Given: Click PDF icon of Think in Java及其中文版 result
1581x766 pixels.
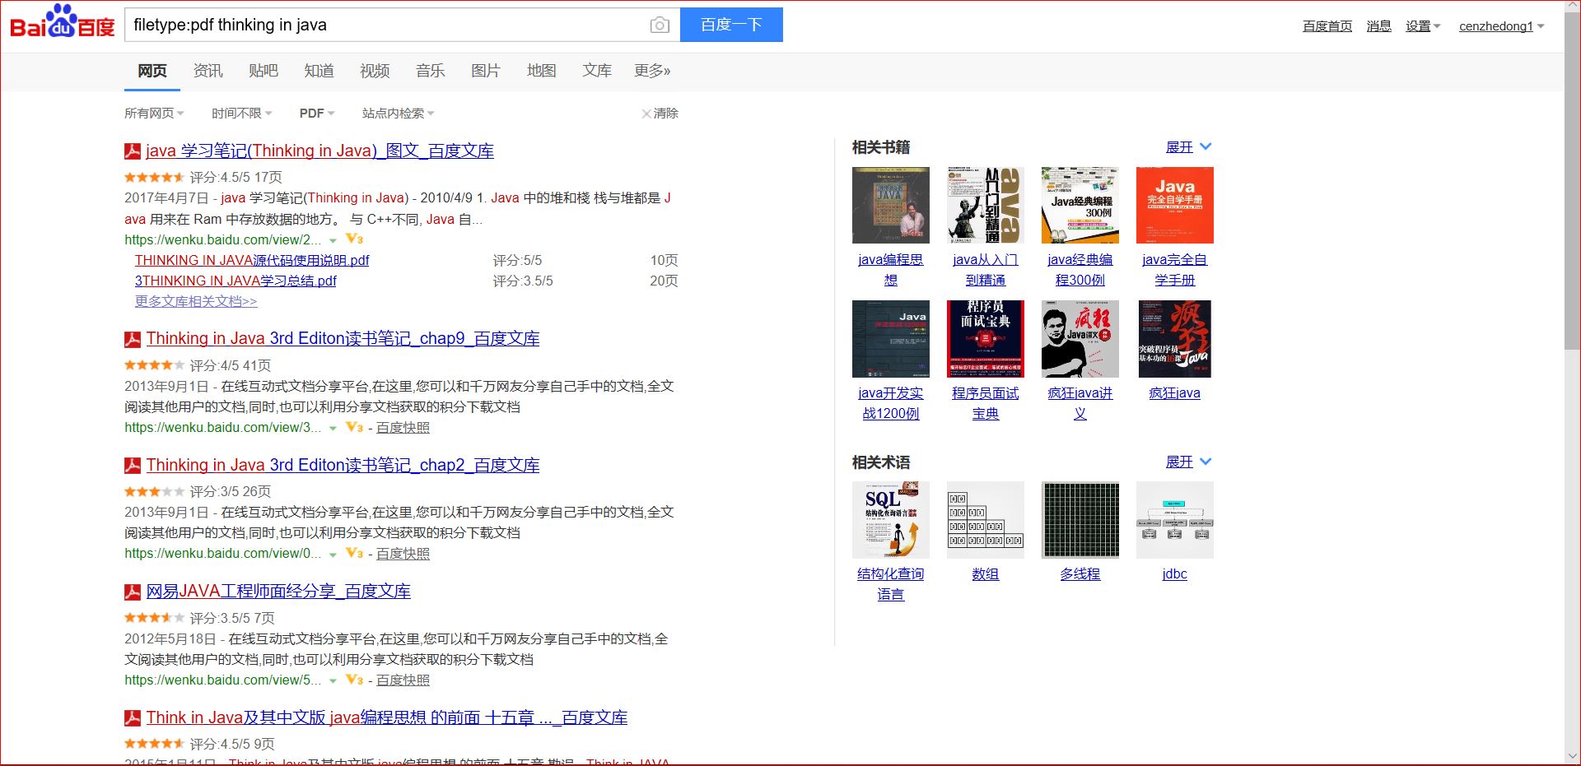Looking at the screenshot, I should 133,718.
